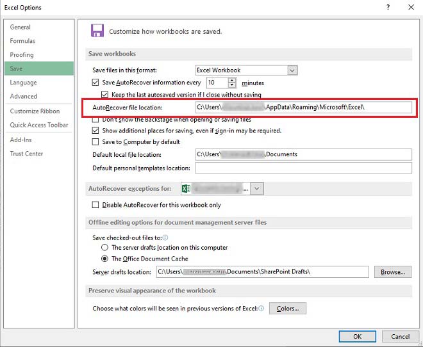Open the Language options category
This screenshot has height=347, width=423.
(23, 83)
